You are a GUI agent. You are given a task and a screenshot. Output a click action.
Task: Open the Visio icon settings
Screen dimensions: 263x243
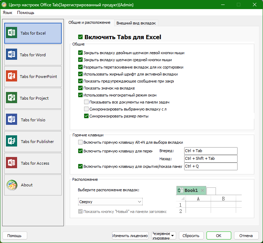[12, 119]
